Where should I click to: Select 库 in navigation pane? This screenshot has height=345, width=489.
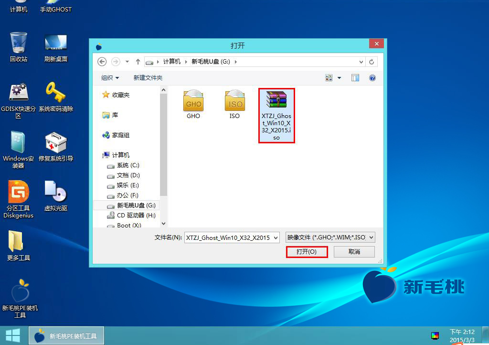coord(110,115)
